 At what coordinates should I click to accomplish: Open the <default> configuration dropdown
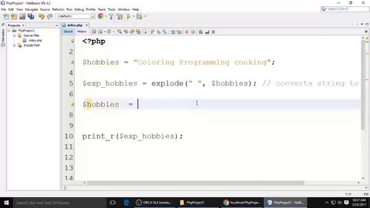[76, 16]
